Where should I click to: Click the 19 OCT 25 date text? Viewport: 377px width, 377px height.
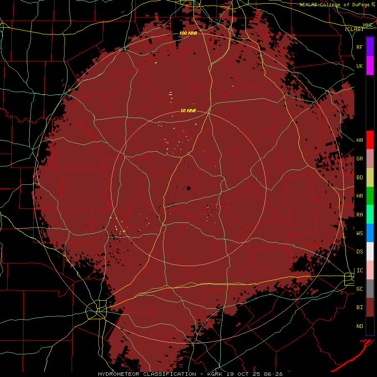243,374
